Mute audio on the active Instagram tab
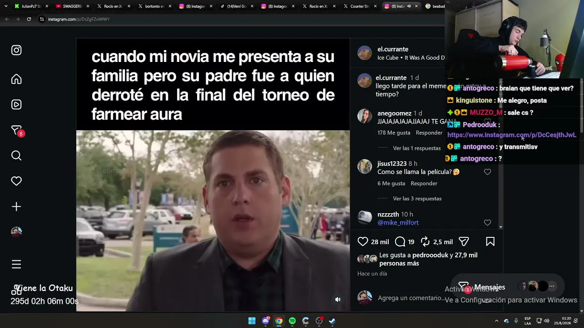584x328 pixels. (x=409, y=6)
